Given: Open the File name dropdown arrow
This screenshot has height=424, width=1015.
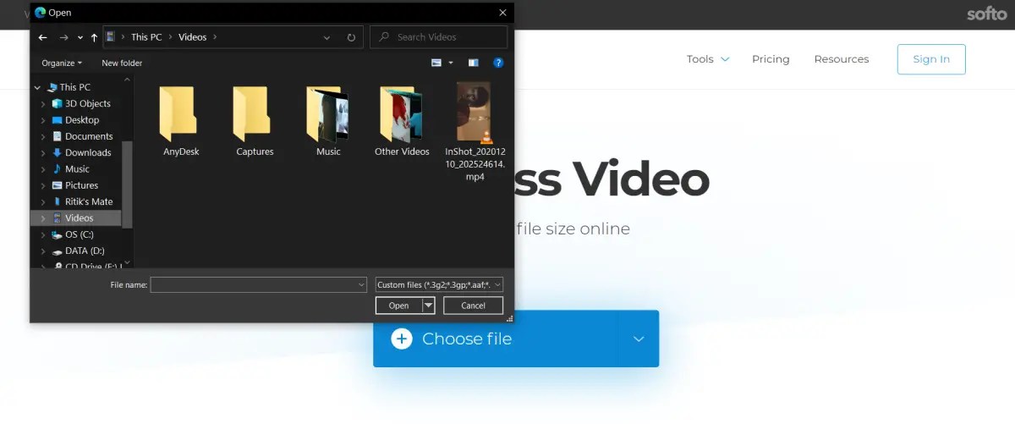Looking at the screenshot, I should point(361,285).
